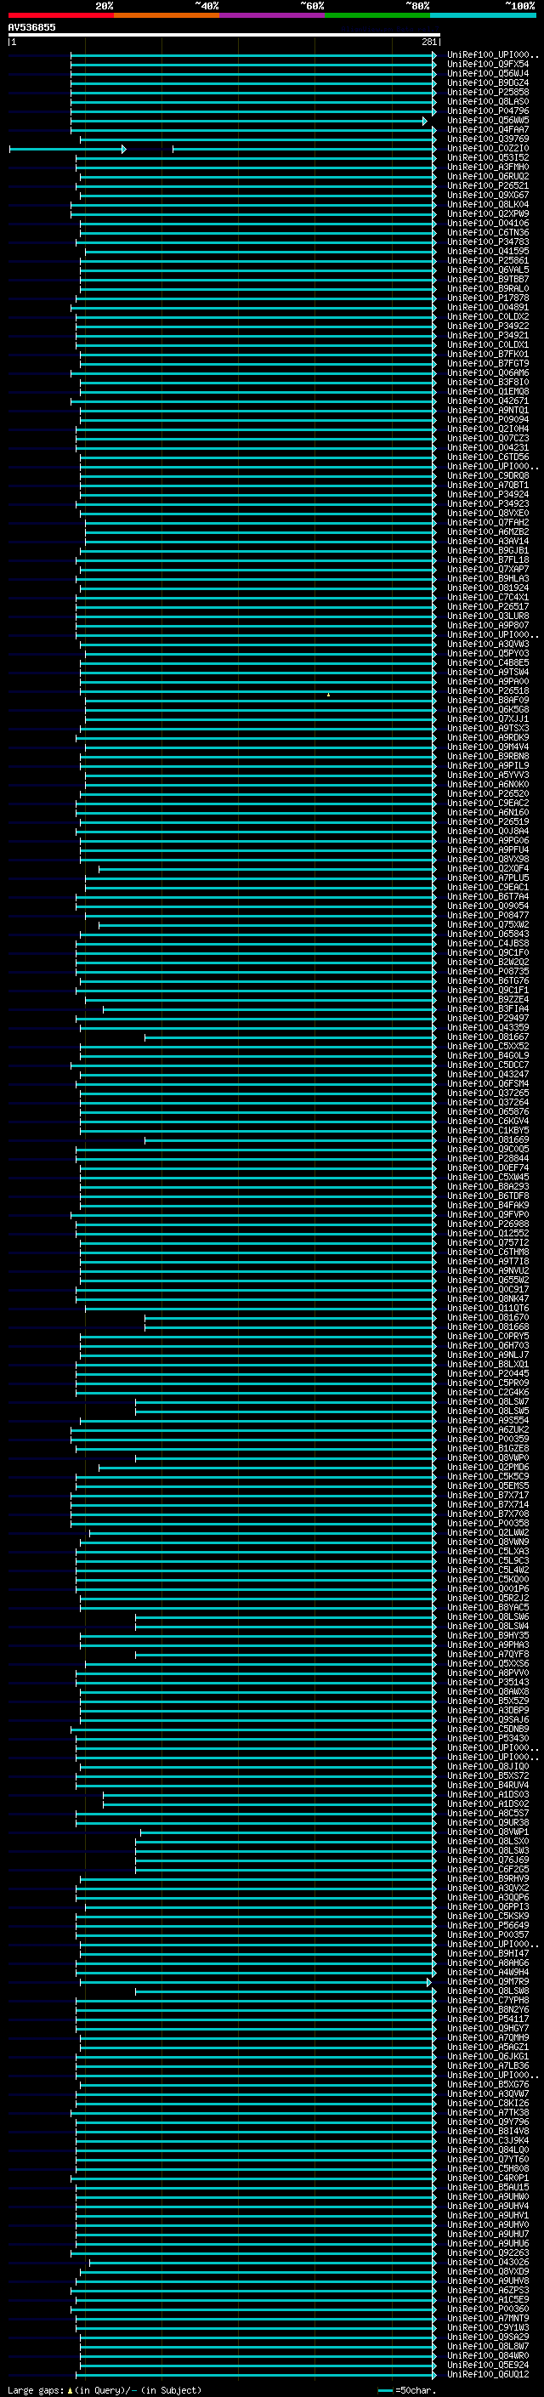The image size is (544, 2397).
Task: Click alignment bar of UniRef100_C0Z2I0 row
Action: 222,149
